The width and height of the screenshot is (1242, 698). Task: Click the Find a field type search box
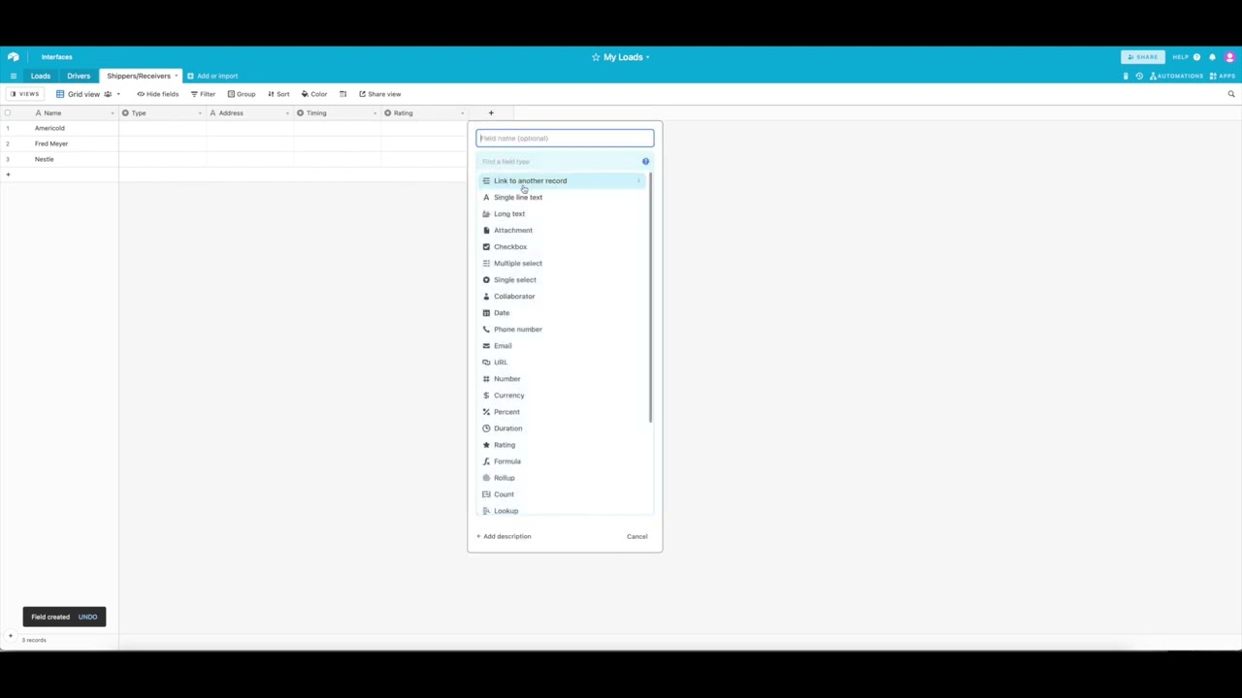coord(558,162)
